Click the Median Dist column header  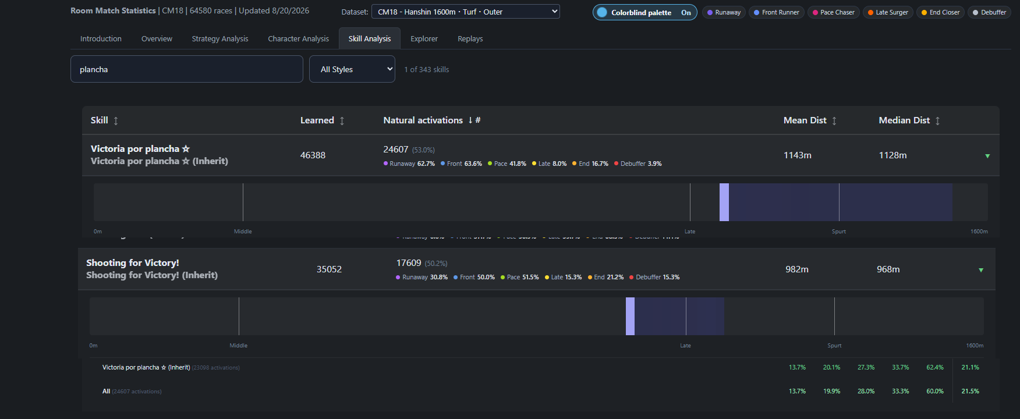pyautogui.click(x=904, y=120)
